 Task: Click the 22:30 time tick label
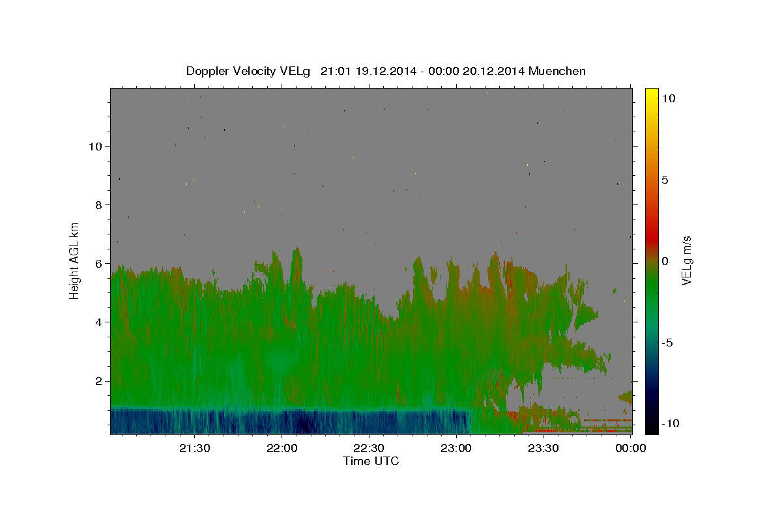pyautogui.click(x=369, y=448)
